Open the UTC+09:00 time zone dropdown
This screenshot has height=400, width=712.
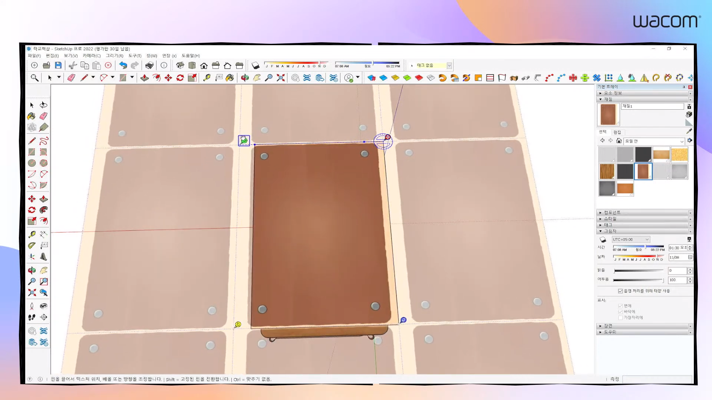(x=631, y=240)
